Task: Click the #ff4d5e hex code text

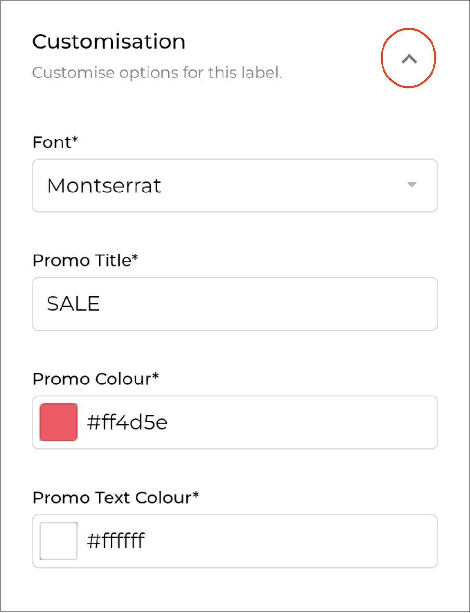Action: tap(127, 422)
